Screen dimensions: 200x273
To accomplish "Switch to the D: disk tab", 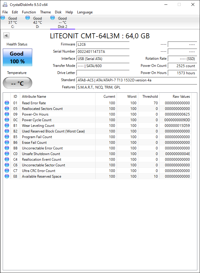I will (x=38, y=22).
